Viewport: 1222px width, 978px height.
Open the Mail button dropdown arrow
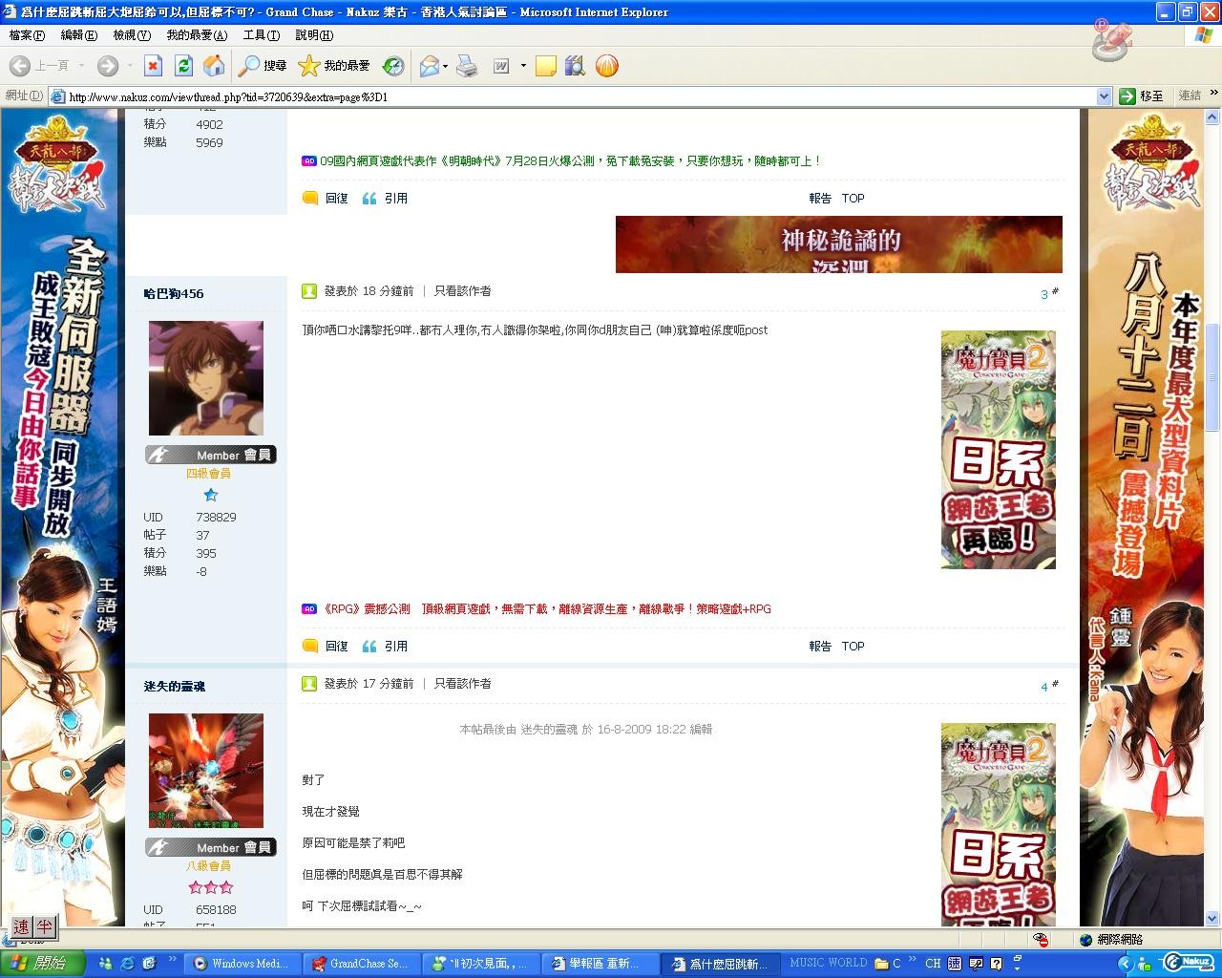[445, 66]
